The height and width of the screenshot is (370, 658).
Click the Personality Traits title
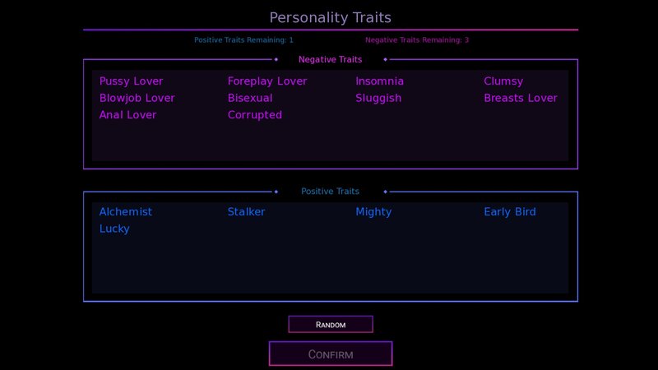[x=331, y=17]
